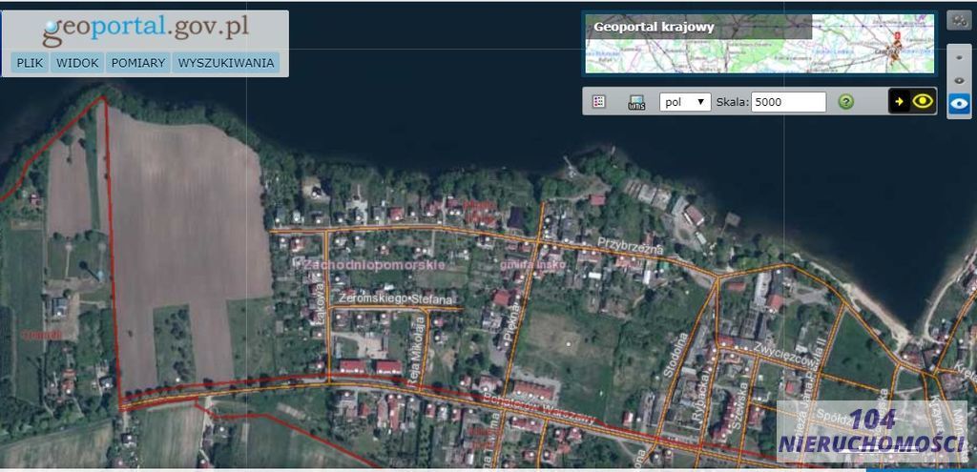Click the Geoportal krajowy overview map thumbnail
The width and height of the screenshot is (977, 472).
[x=759, y=44]
